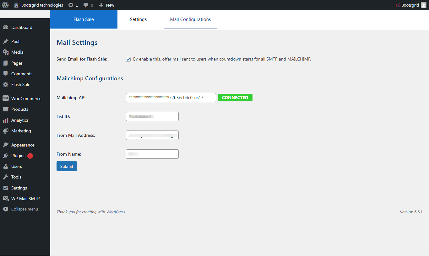
Task: Click the Collapse menu label
Action: click(x=24, y=209)
